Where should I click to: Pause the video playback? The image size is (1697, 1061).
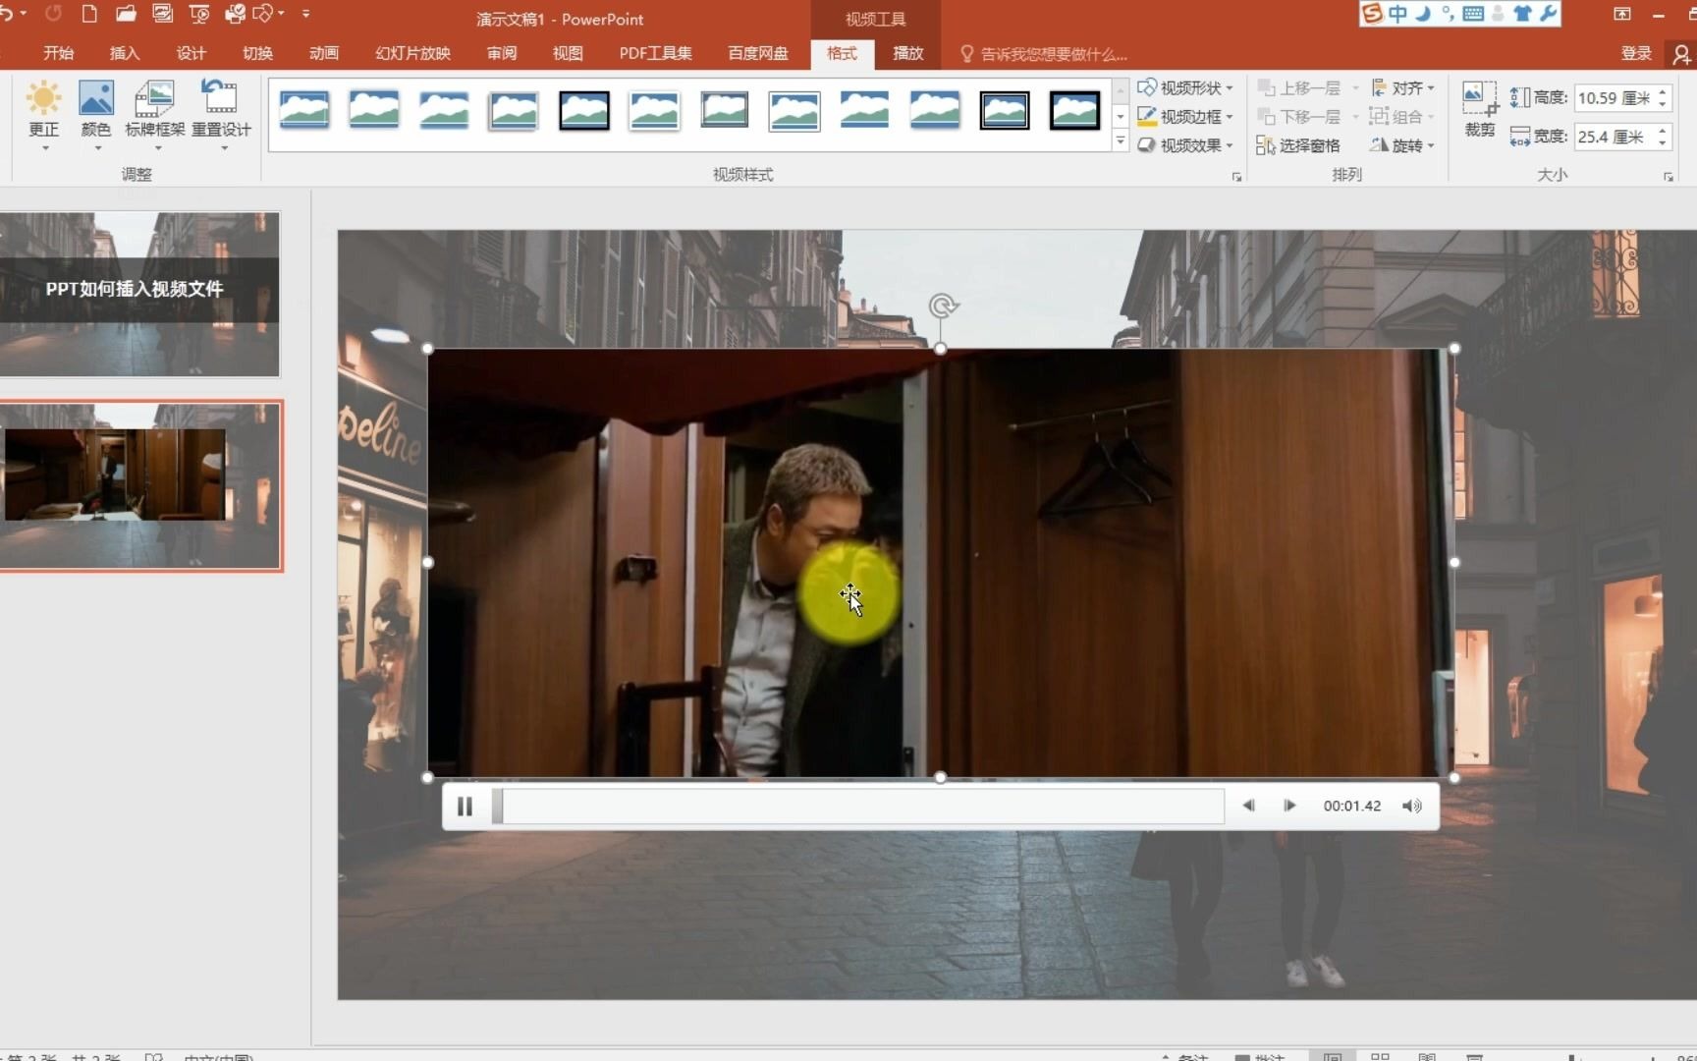[x=465, y=807]
